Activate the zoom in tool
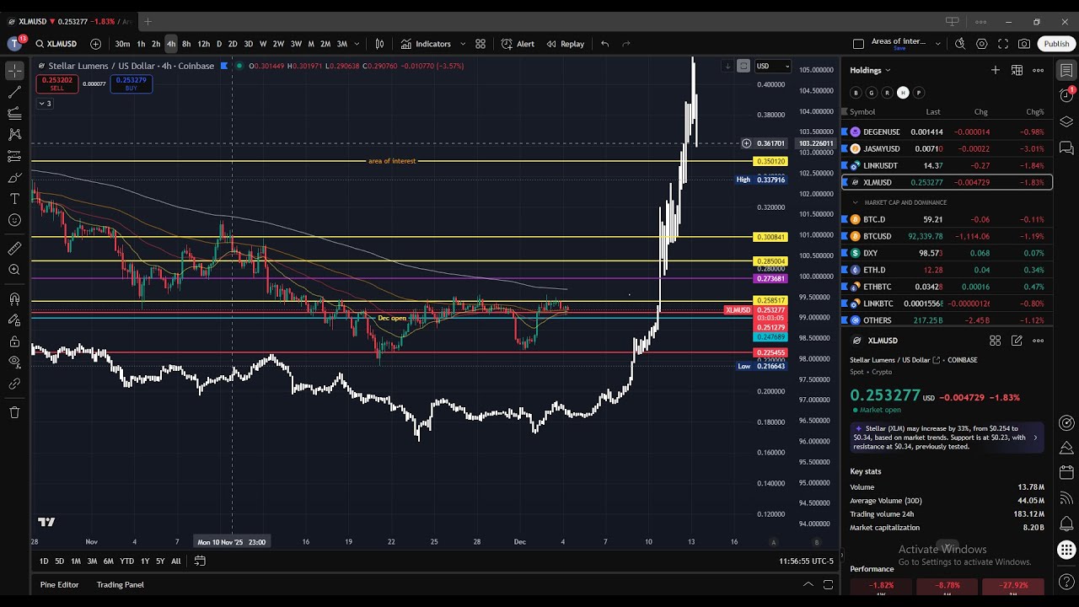Screen dimensions: 1079x607 [14, 269]
